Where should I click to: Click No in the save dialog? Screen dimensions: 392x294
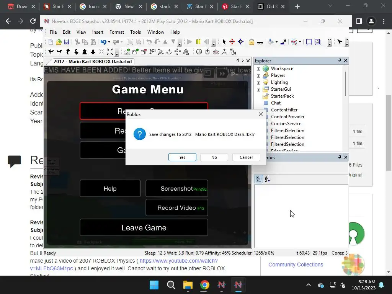(x=214, y=157)
